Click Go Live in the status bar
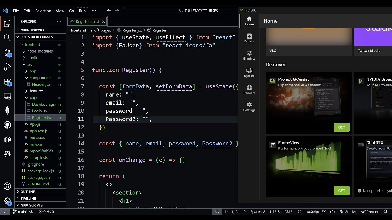392x220 pixels. point(348,211)
